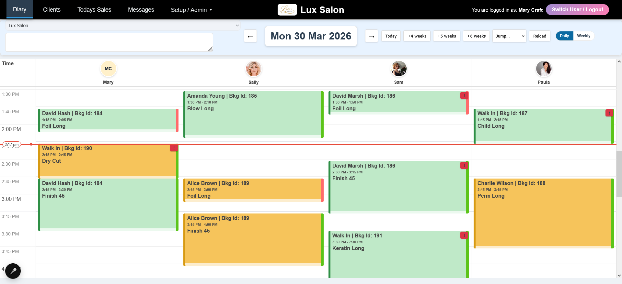Click the Sally column name

[253, 82]
